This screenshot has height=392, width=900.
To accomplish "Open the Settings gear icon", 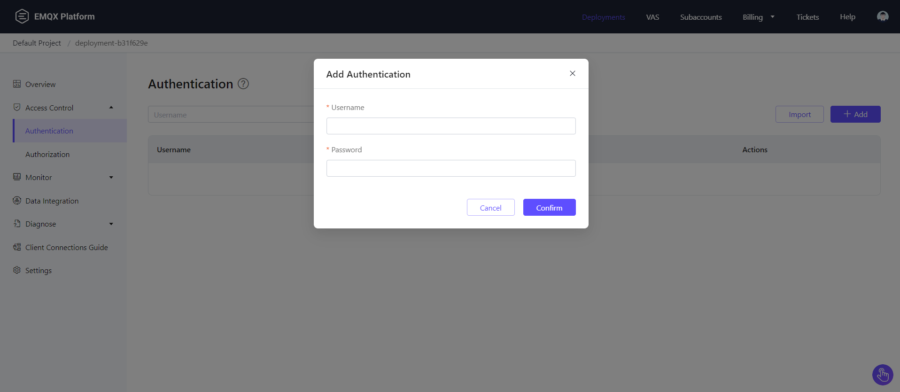I will point(17,270).
